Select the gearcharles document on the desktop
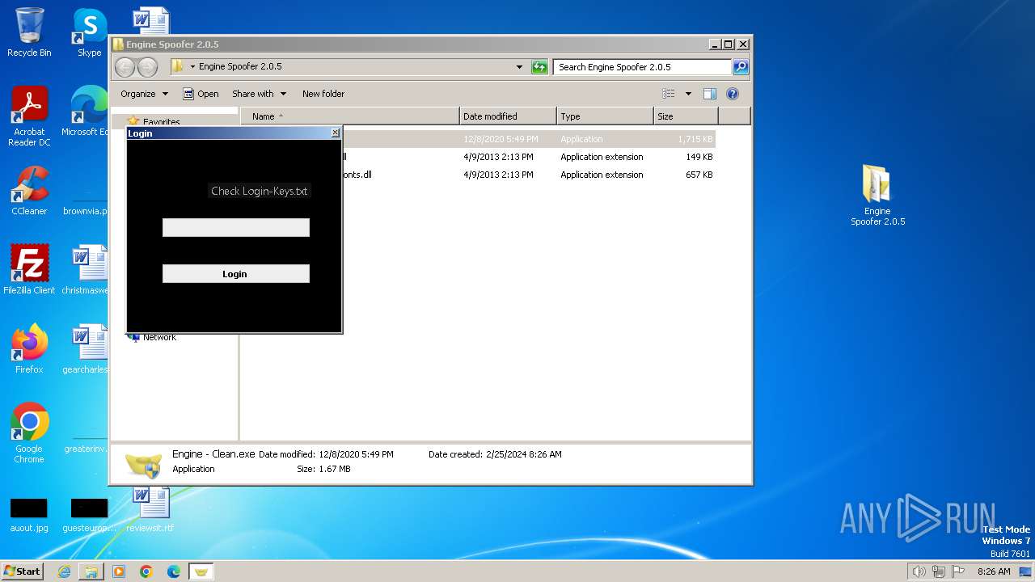1035x582 pixels. (87, 348)
